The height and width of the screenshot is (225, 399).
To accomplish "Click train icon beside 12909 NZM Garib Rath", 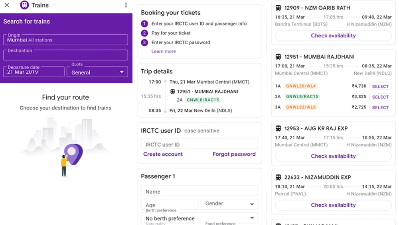I will [x=278, y=8].
